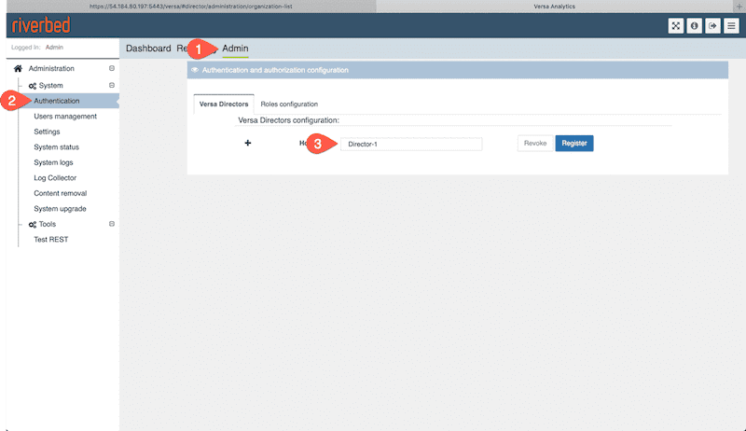746x431 pixels.
Task: Switch to Versa Analytics browser tab
Action: pyautogui.click(x=554, y=7)
